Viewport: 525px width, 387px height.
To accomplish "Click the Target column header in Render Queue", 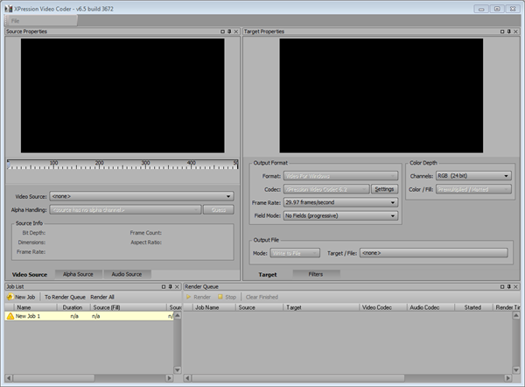I will click(321, 307).
